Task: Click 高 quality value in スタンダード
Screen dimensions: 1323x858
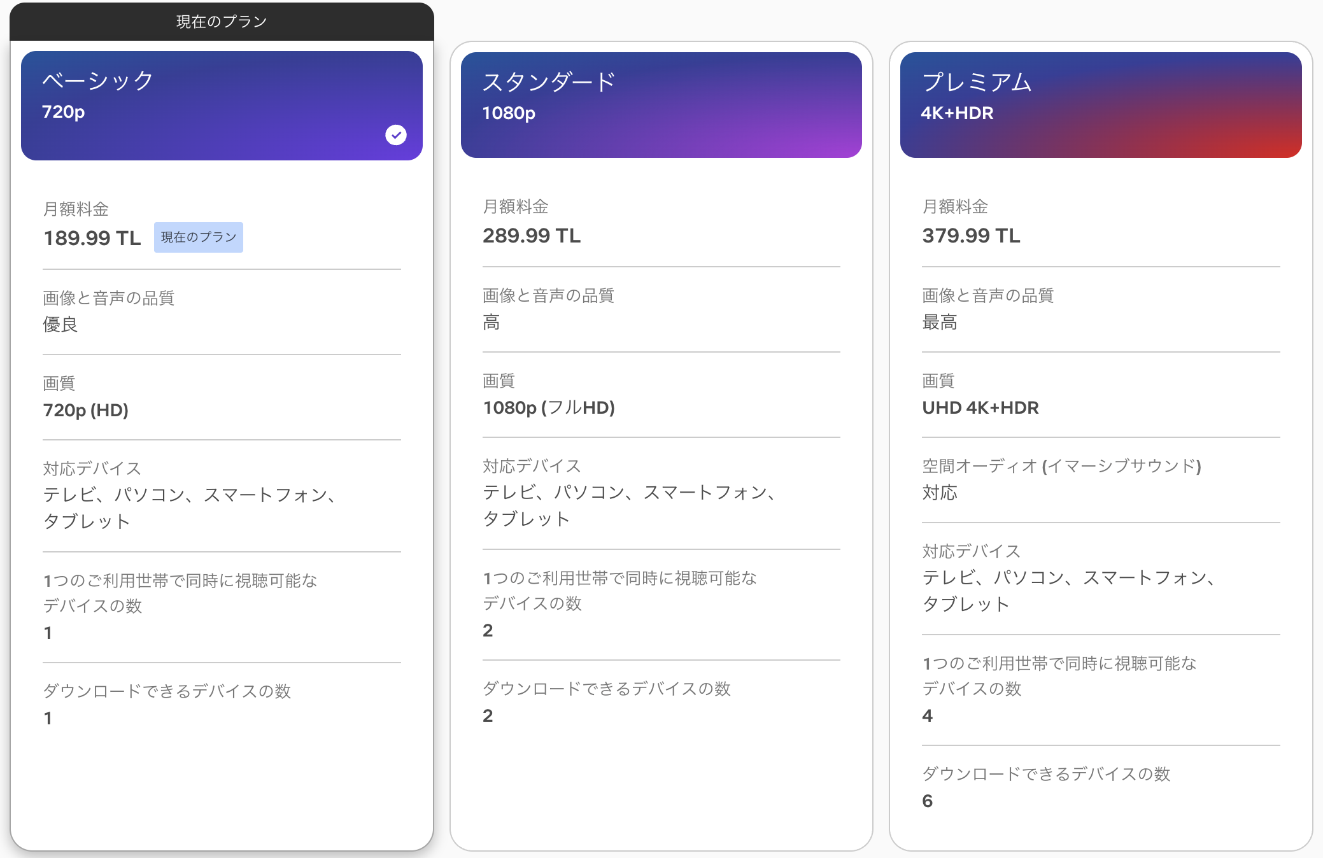Action: pyautogui.click(x=491, y=322)
